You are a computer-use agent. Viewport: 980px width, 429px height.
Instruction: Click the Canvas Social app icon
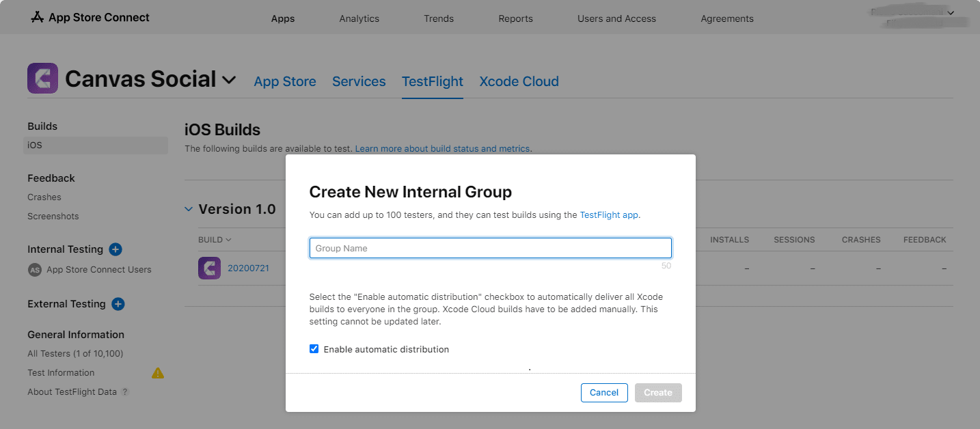(42, 78)
